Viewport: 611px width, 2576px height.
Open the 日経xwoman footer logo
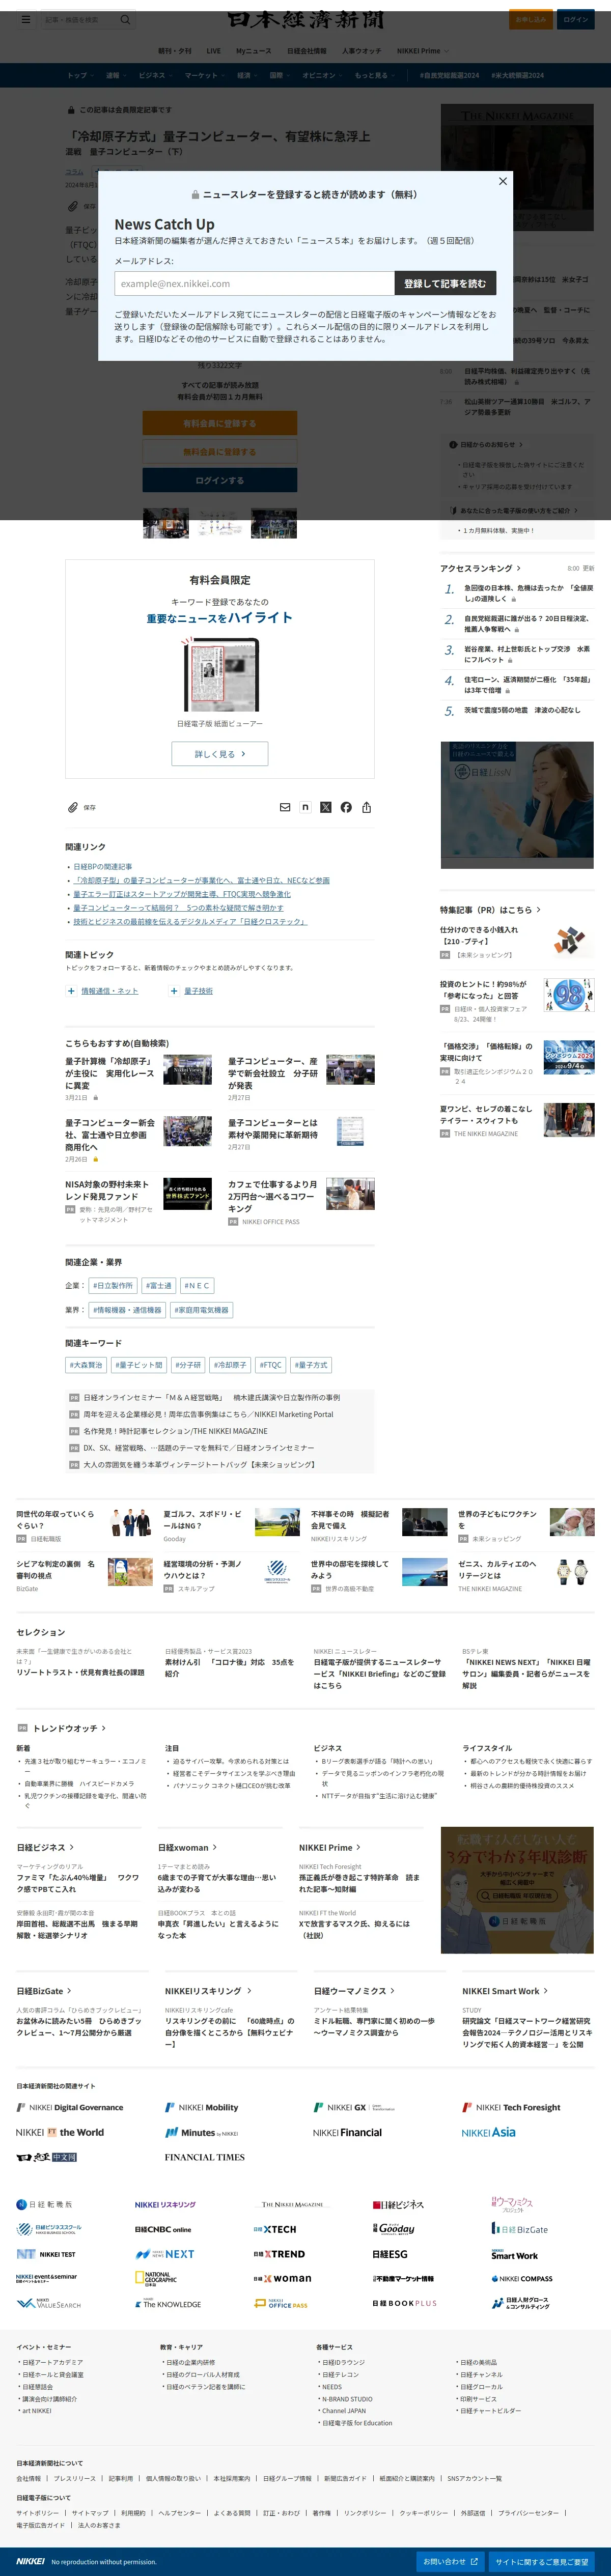(x=282, y=2278)
